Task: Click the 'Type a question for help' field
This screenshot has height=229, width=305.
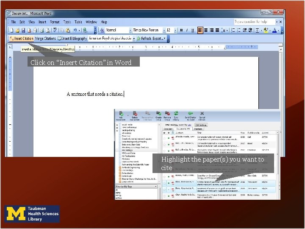Action: click(x=255, y=22)
